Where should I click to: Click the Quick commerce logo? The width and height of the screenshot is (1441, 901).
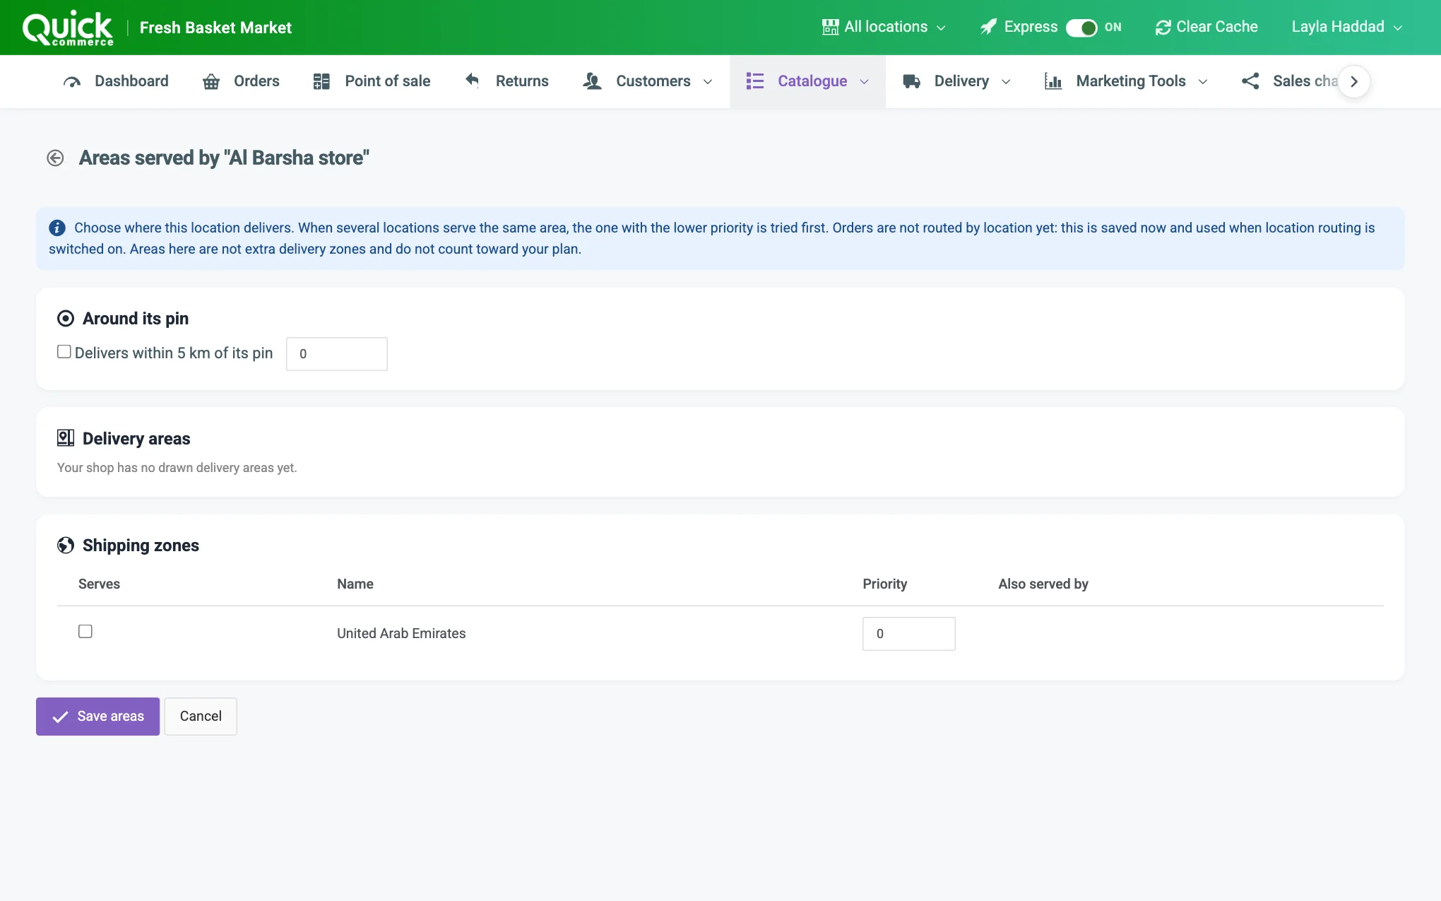(68, 28)
